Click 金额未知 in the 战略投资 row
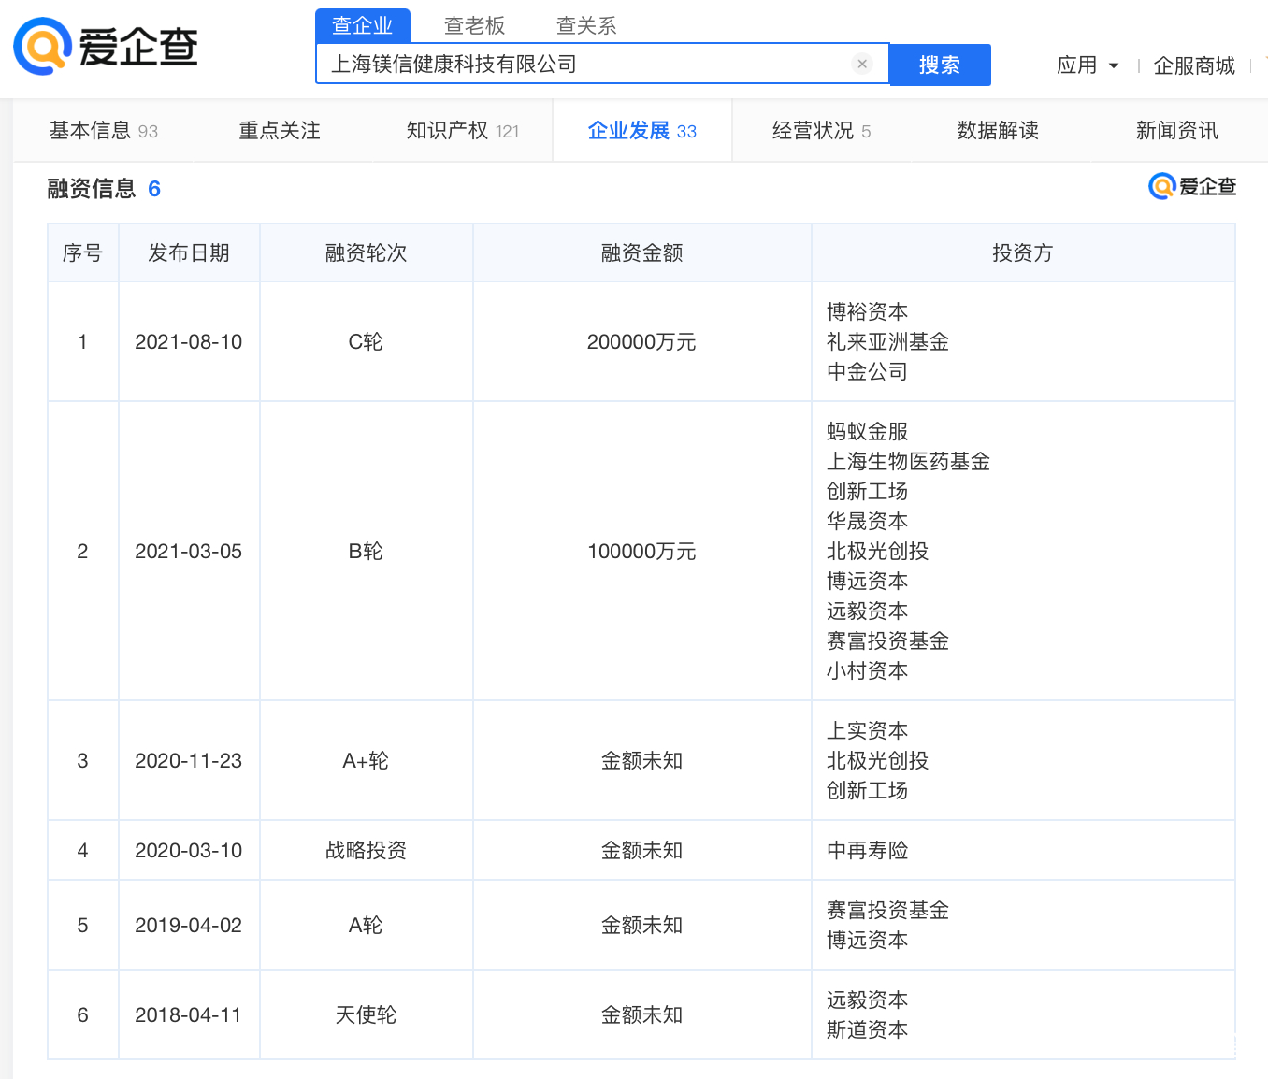 pyautogui.click(x=641, y=851)
